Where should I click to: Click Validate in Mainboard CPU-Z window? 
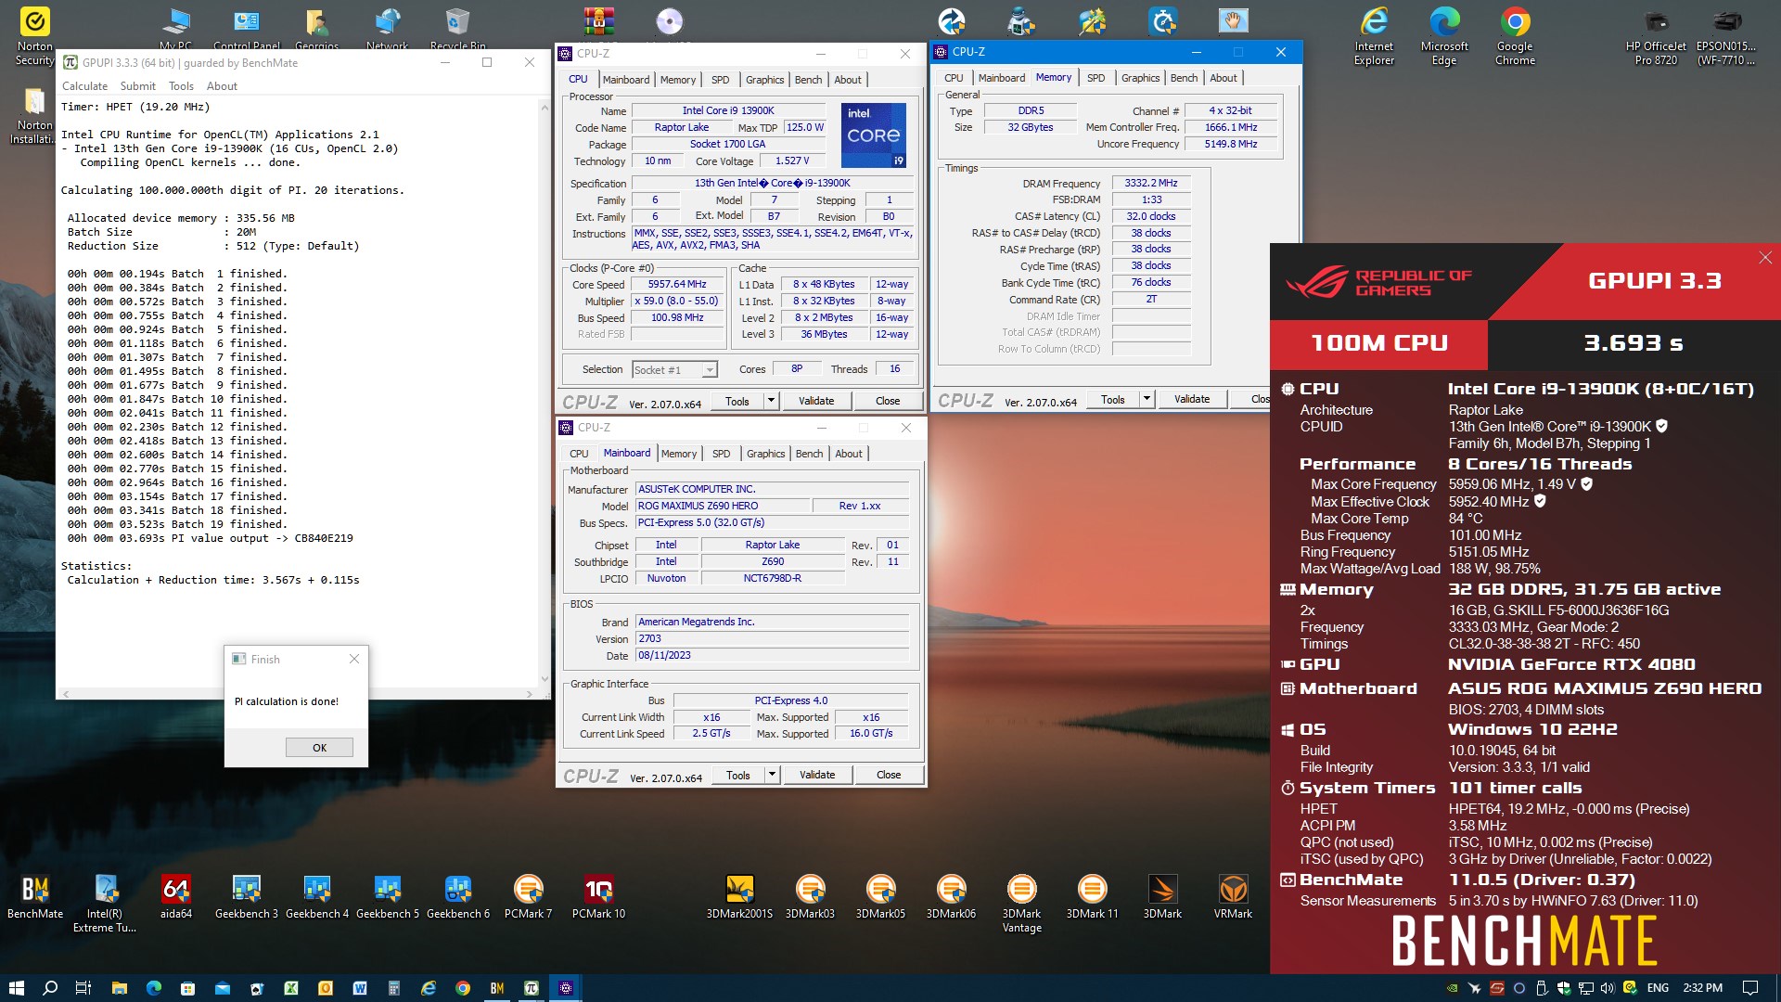(817, 775)
